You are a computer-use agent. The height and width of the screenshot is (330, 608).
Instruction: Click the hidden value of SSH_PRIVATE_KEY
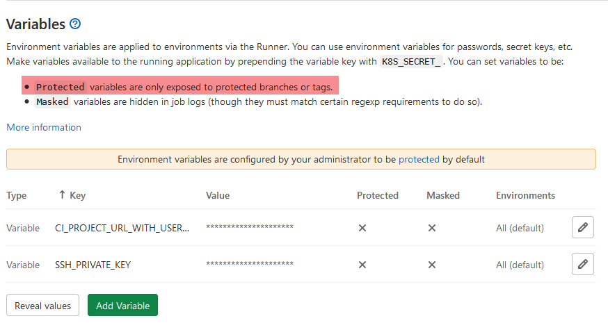coord(250,265)
